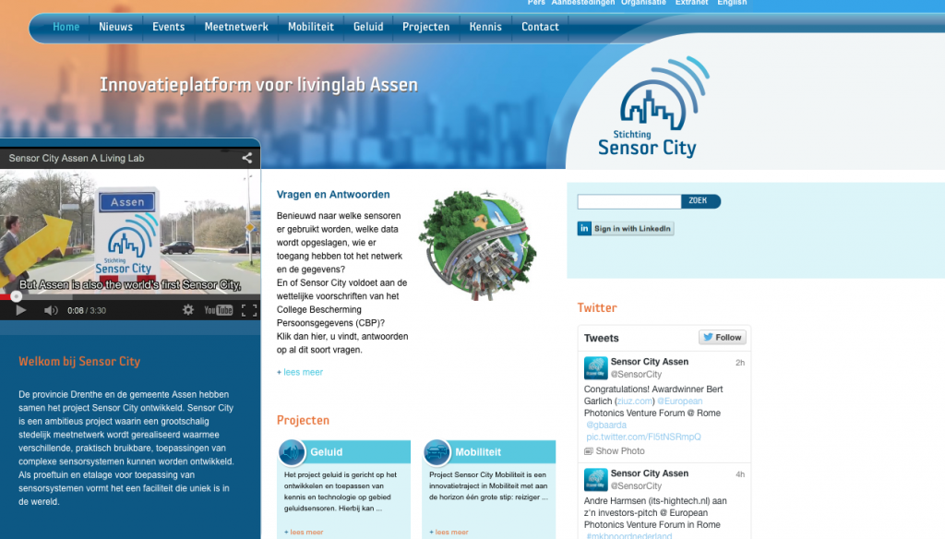Click the Aanbestedingen top link
945x539 pixels.
tap(583, 3)
